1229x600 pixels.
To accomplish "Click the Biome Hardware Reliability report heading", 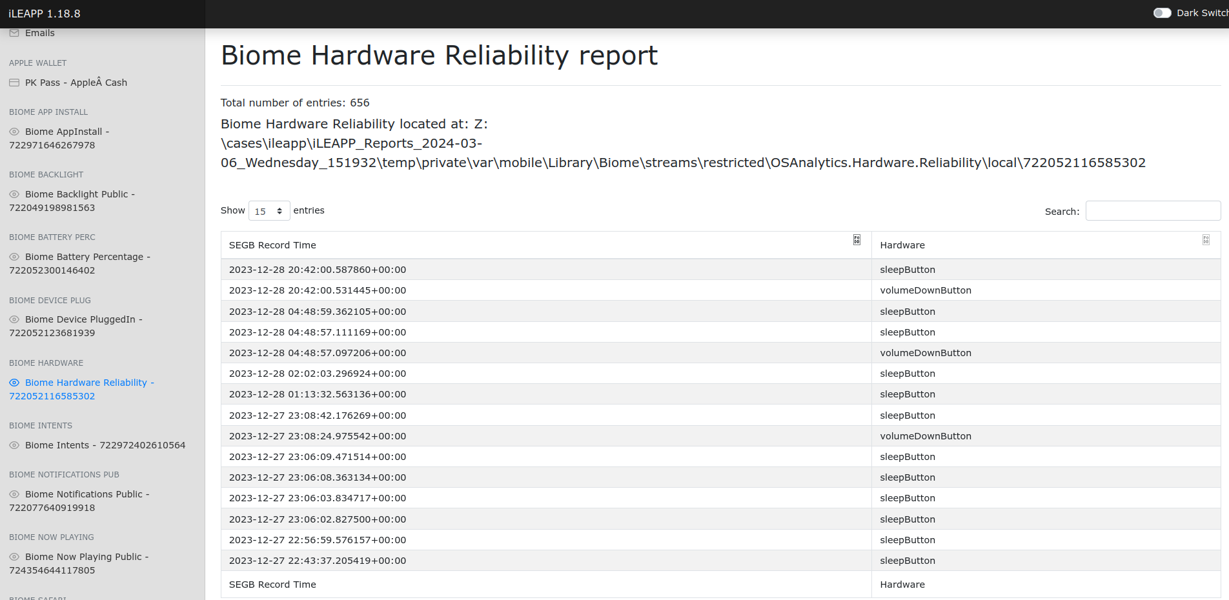I will [x=439, y=55].
